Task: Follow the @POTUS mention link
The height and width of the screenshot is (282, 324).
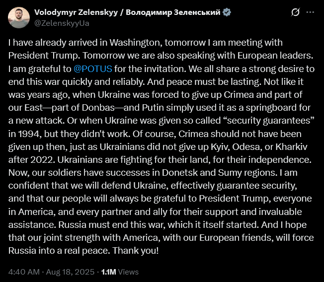Action: (x=93, y=69)
